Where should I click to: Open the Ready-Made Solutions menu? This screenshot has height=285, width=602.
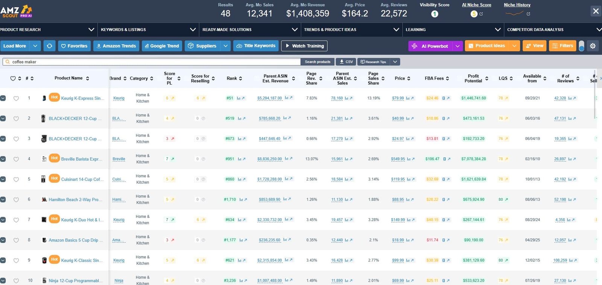pyautogui.click(x=249, y=29)
